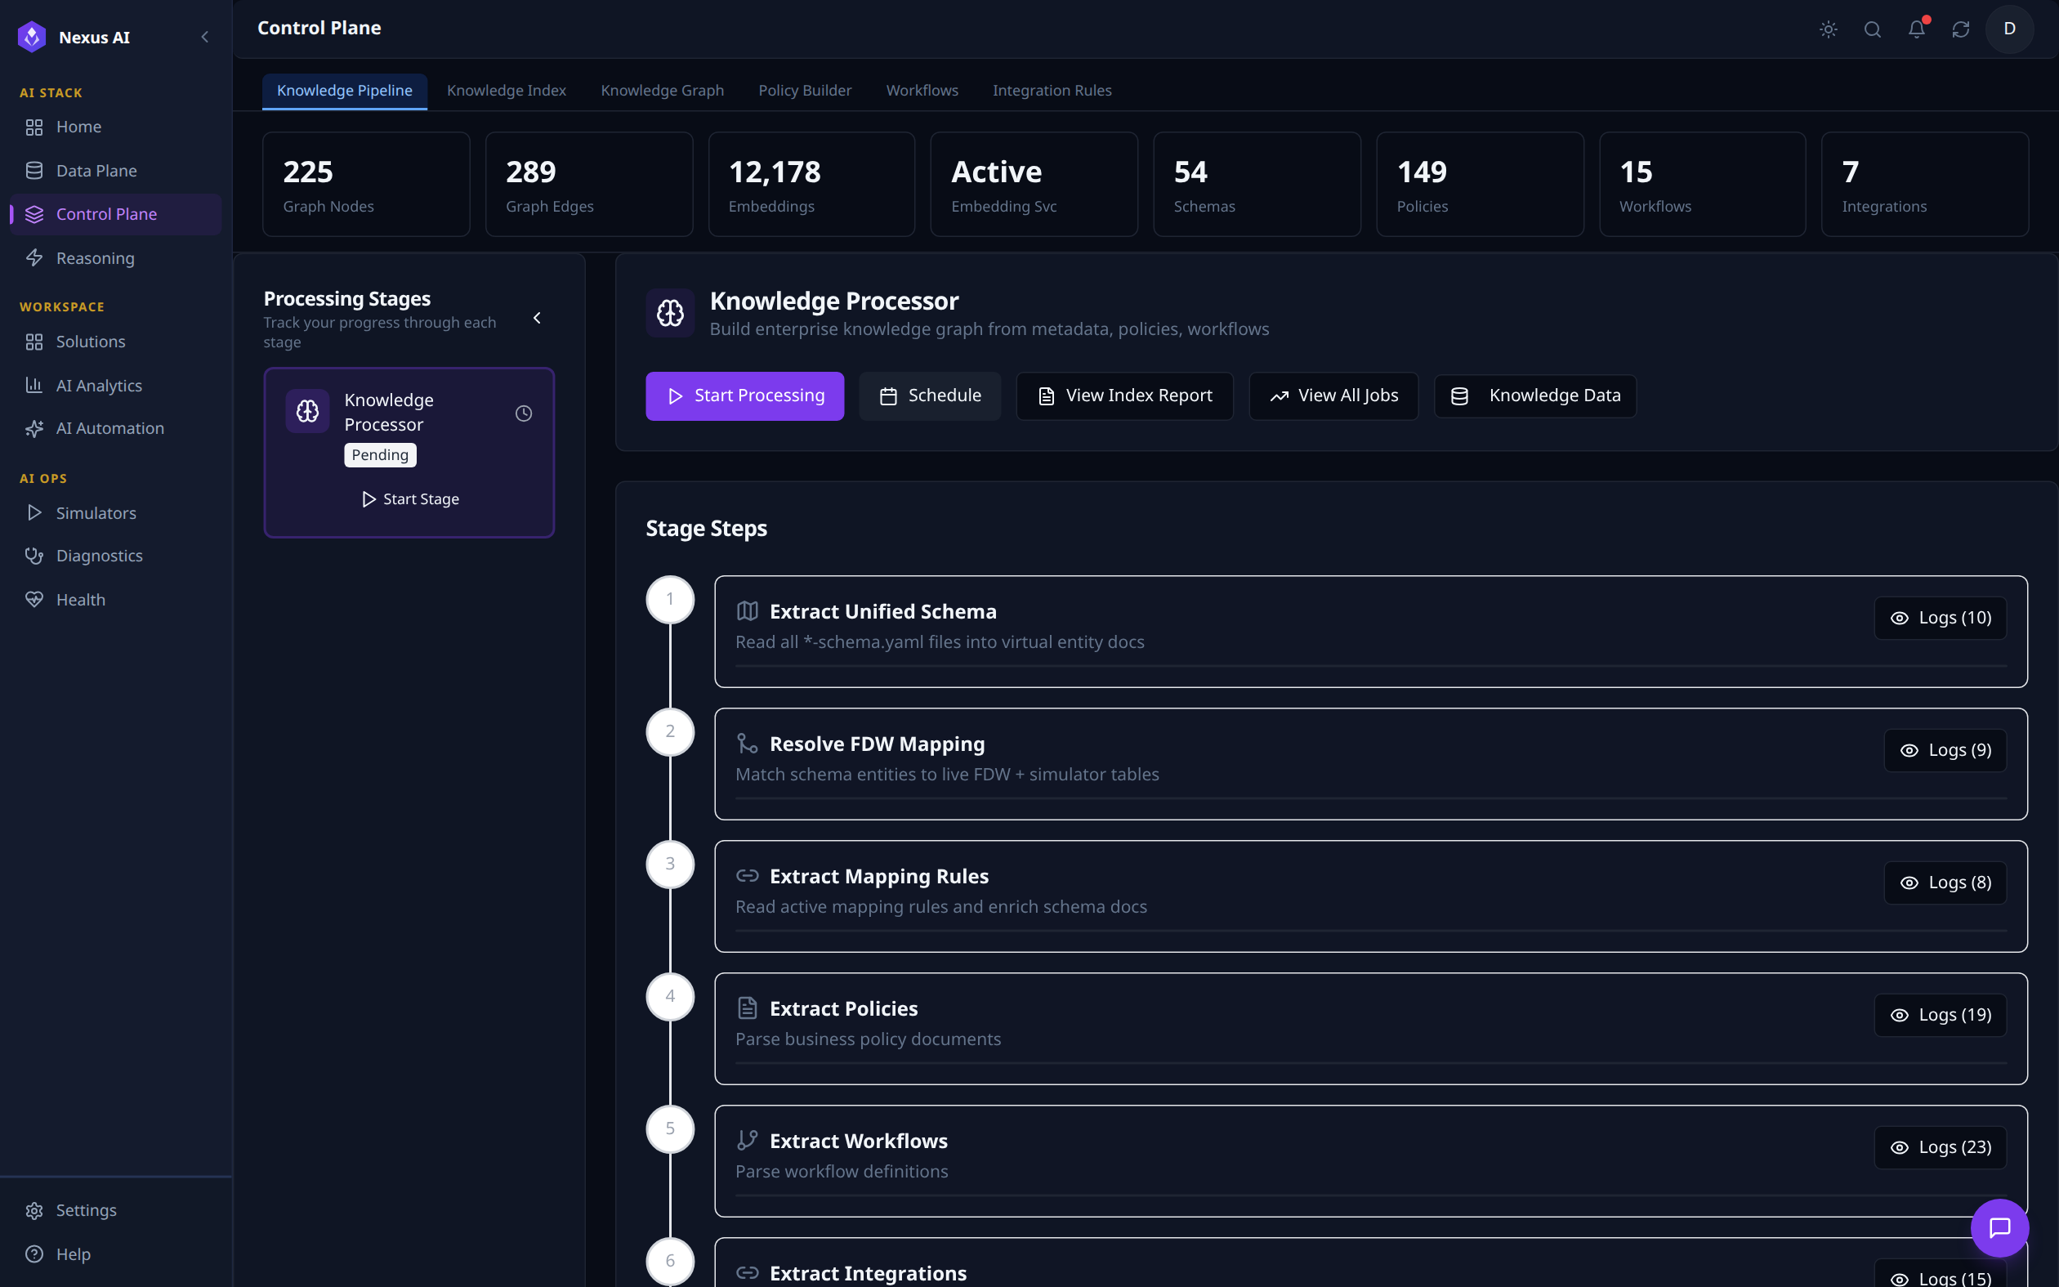
Task: Click branch icon beside Extract Workflows
Action: click(x=747, y=1141)
